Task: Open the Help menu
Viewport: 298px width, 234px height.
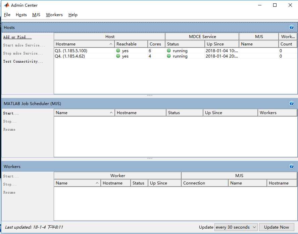Action: click(73, 15)
